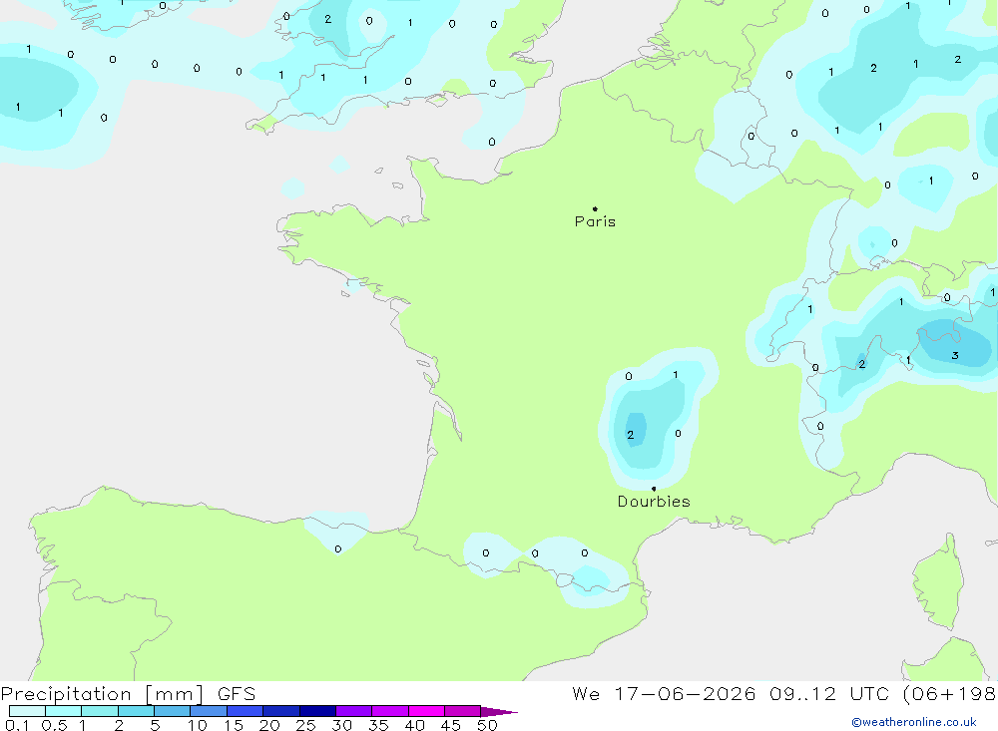The width and height of the screenshot is (998, 731).
Task: Pick the bright magenta 40–45 mm legend swatch
Action: (426, 711)
